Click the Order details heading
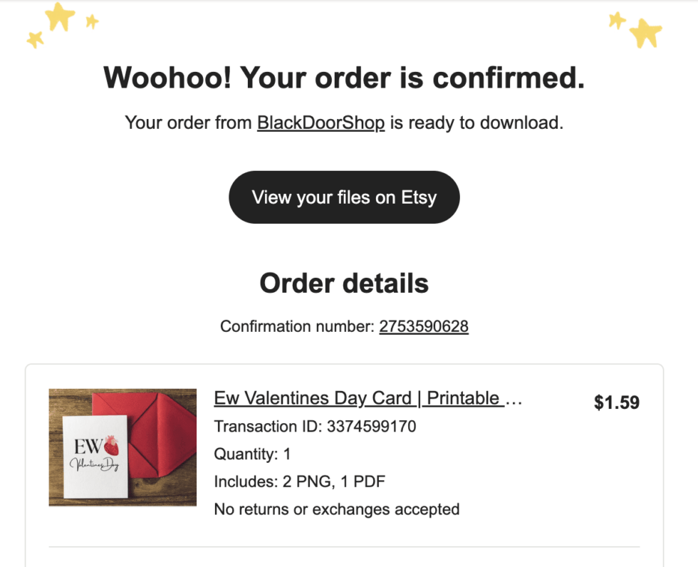 point(344,283)
